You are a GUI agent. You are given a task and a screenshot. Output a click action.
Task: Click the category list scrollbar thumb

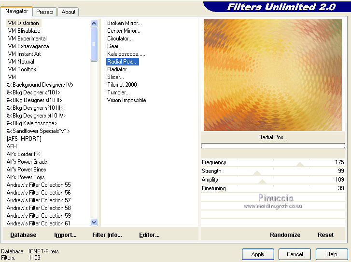(x=94, y=44)
